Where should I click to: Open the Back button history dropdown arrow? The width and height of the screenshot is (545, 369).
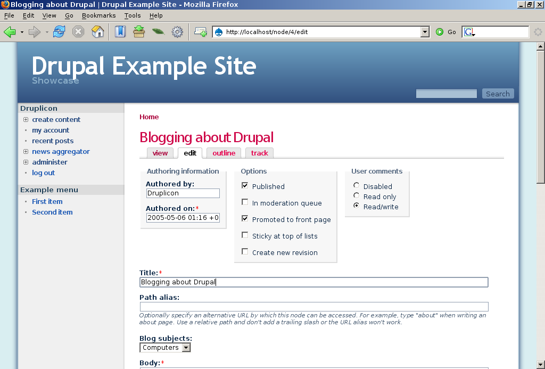(x=22, y=32)
